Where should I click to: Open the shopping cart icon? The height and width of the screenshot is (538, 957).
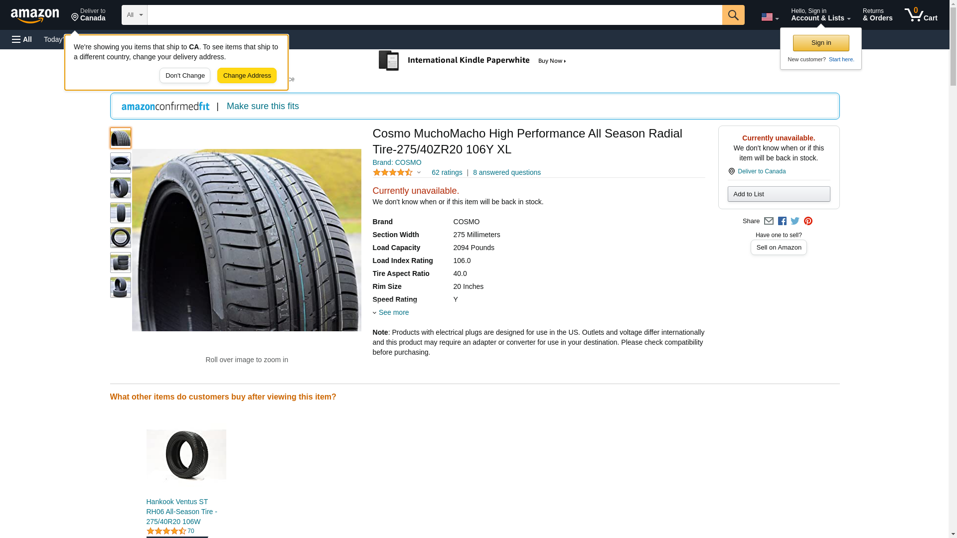pyautogui.click(x=921, y=15)
